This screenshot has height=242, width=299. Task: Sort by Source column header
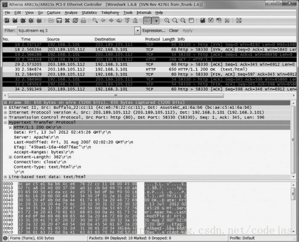(53, 39)
